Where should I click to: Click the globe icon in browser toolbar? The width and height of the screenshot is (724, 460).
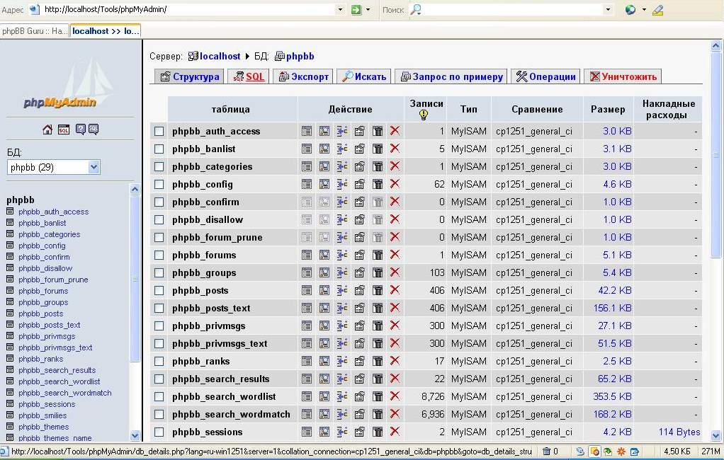tap(630, 9)
